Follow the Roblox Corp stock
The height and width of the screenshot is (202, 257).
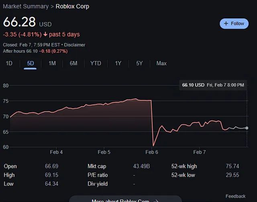tap(234, 24)
